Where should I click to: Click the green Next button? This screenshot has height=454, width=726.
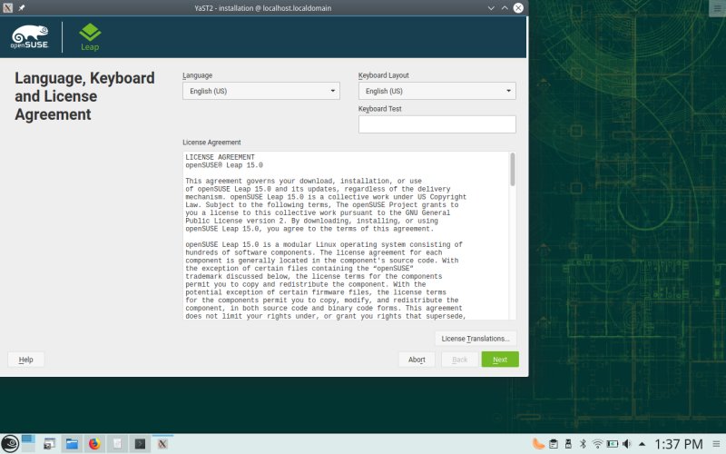pos(500,360)
